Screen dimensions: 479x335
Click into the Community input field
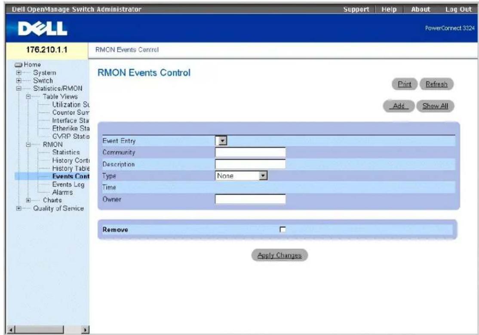pyautogui.click(x=251, y=152)
